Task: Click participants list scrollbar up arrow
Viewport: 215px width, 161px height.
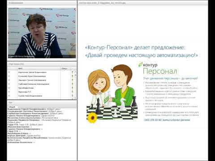Action: pyautogui.click(x=75, y=72)
